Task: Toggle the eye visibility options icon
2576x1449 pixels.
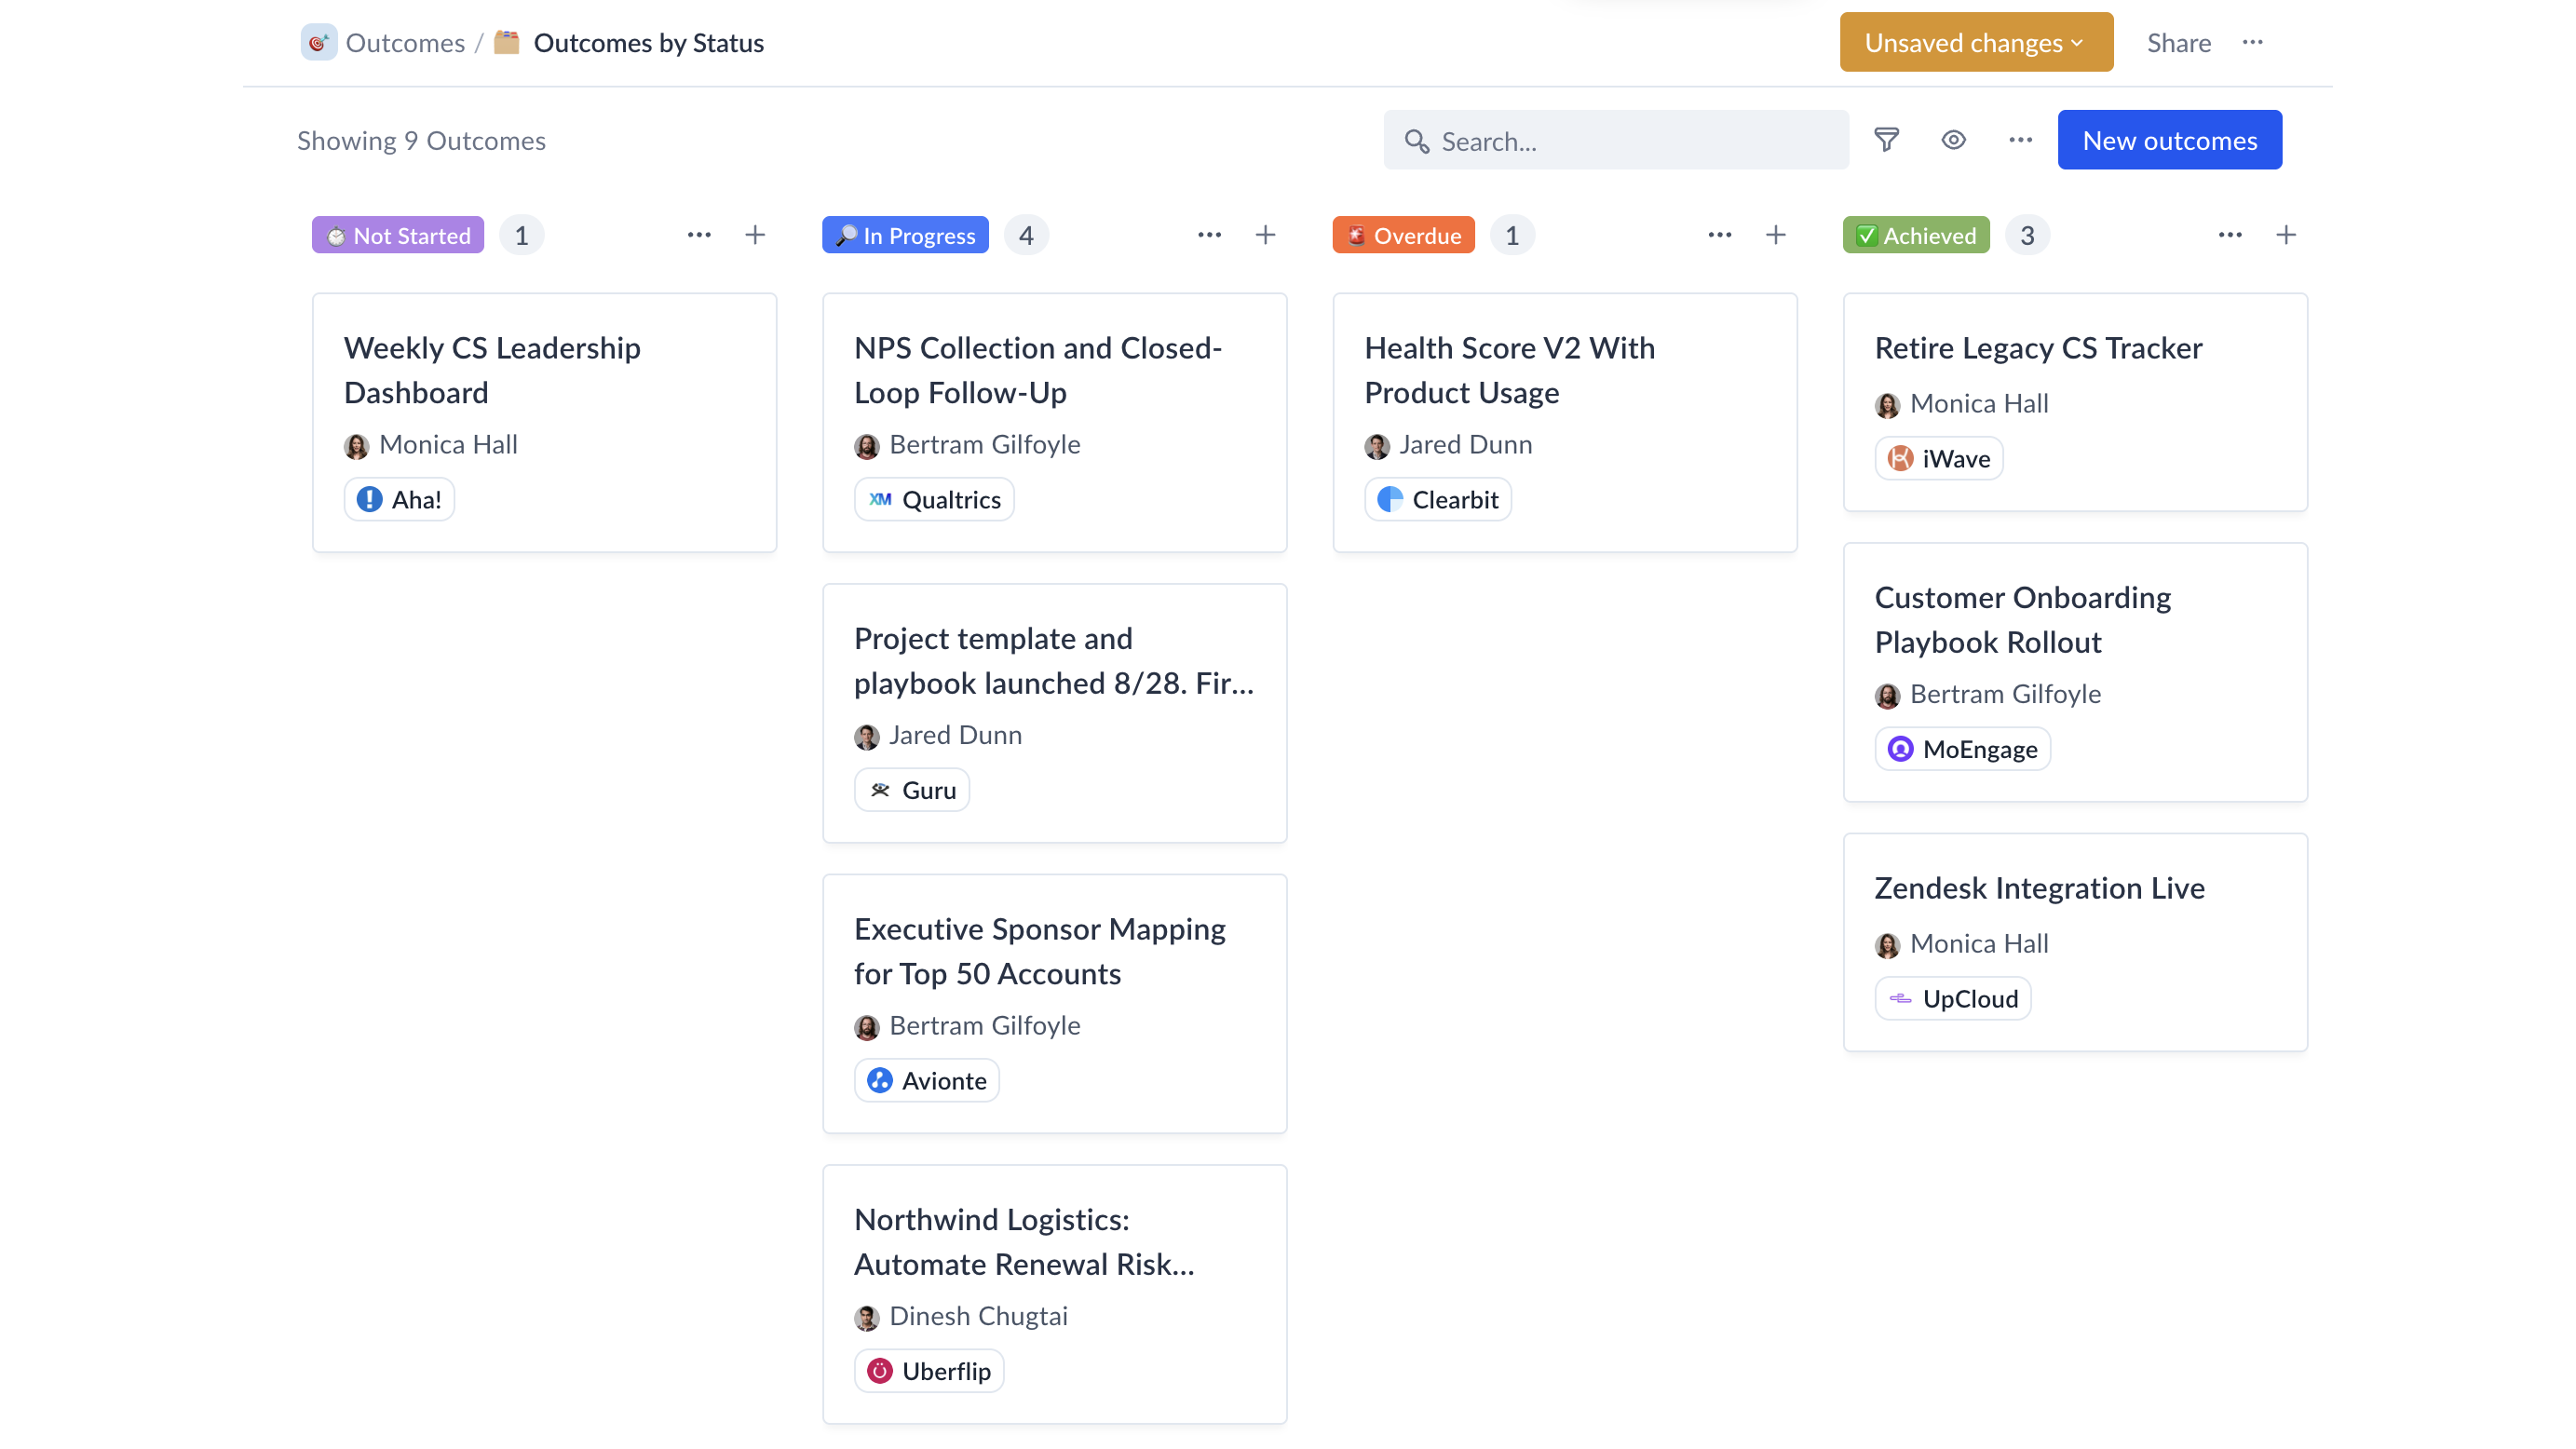Action: tap(1953, 140)
